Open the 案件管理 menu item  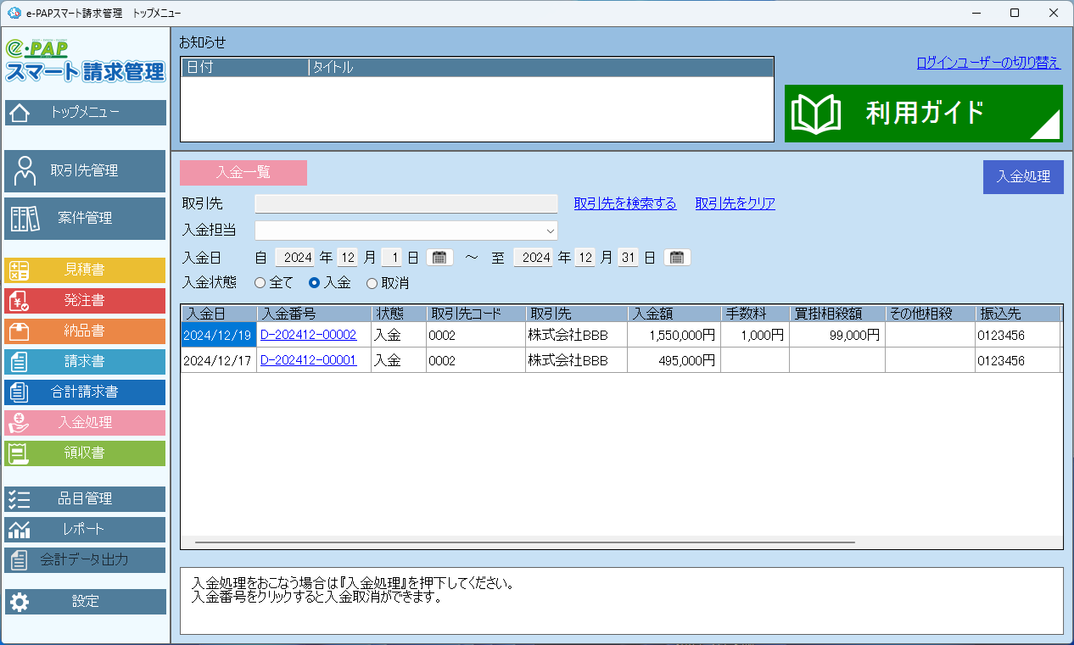[x=85, y=219]
